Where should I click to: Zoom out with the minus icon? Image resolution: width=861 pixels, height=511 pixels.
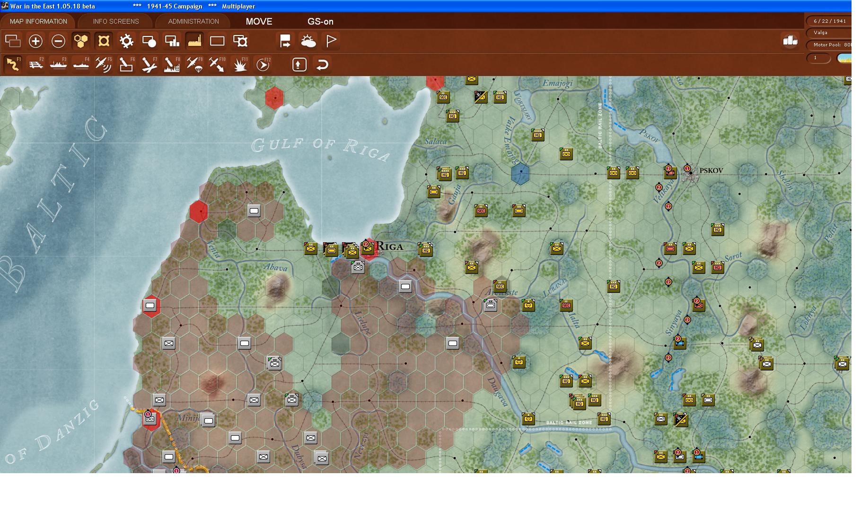(58, 41)
